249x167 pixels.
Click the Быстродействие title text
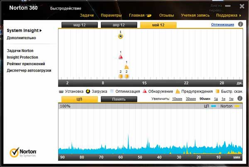(x=66, y=8)
